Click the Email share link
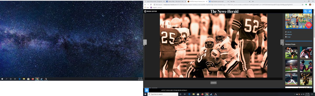The height and width of the screenshot is (96, 315). pos(288,37)
